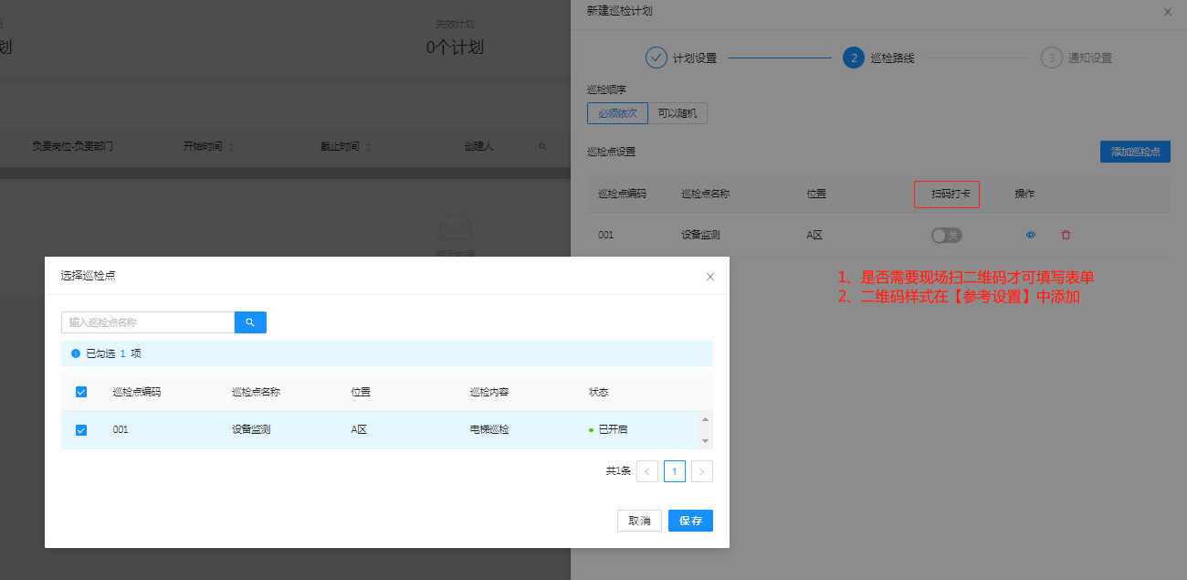The image size is (1187, 580).
Task: Sort by 截止时间 column arrows
Action: [368, 147]
